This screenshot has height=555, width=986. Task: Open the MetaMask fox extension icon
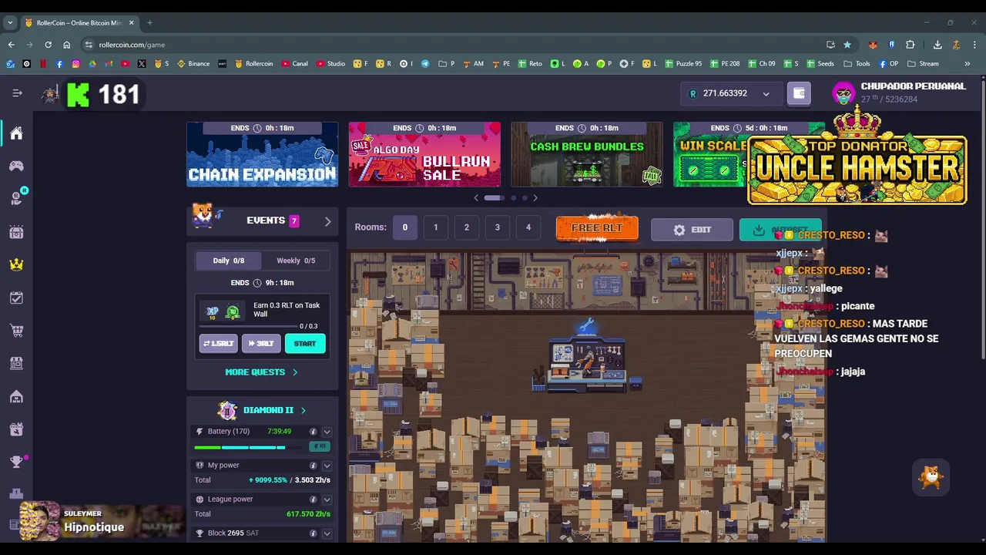pyautogui.click(x=873, y=45)
